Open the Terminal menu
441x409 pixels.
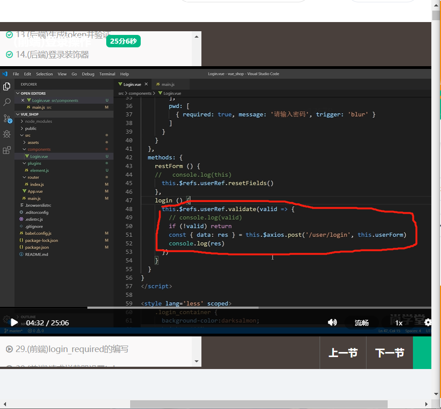tap(107, 74)
